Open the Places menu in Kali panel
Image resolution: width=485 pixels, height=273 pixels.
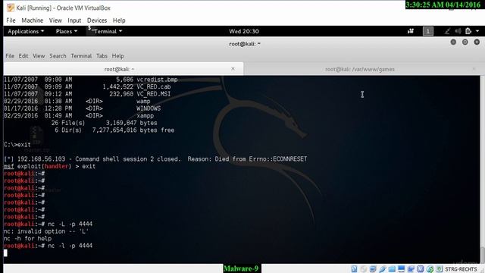point(67,31)
